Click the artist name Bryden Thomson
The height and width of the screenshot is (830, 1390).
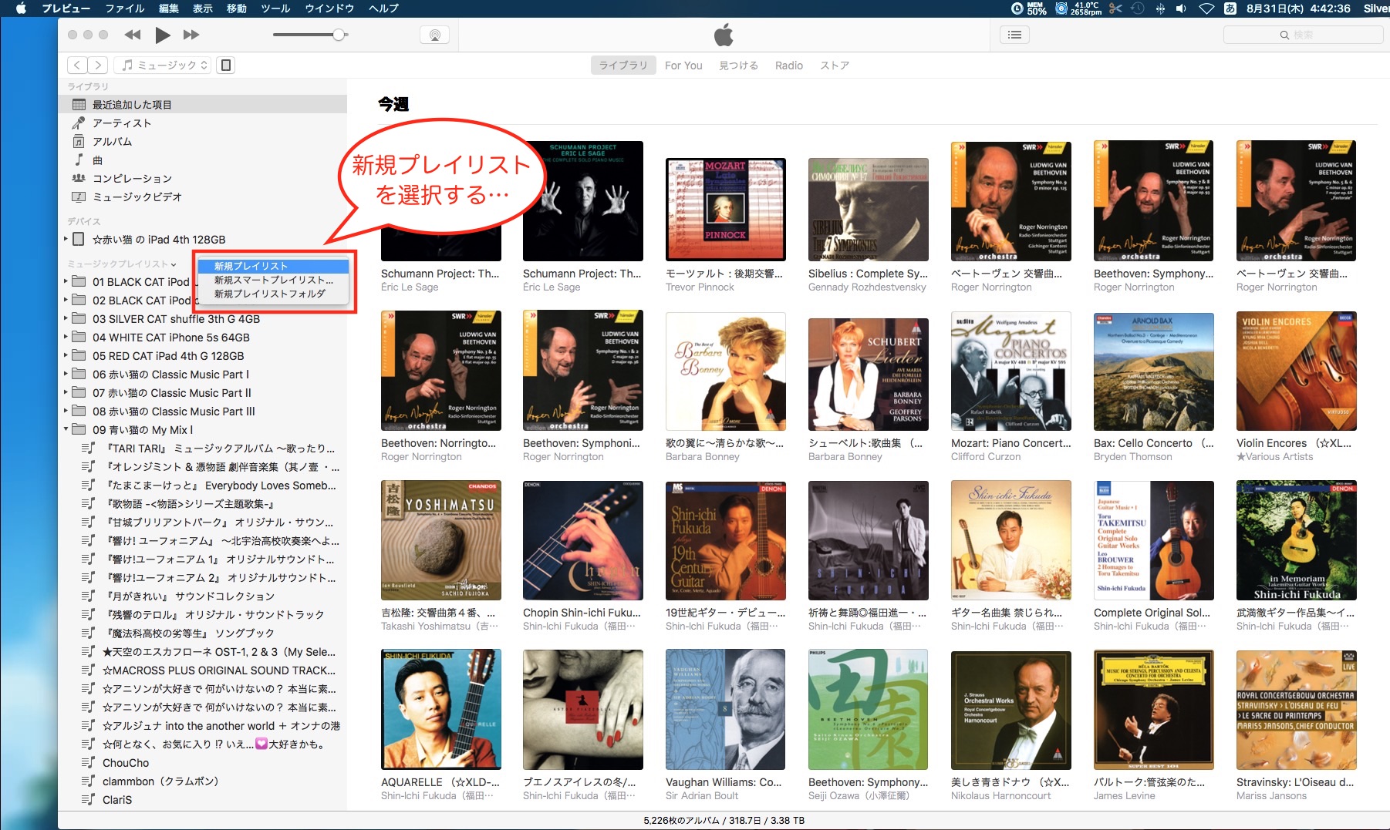click(1132, 457)
